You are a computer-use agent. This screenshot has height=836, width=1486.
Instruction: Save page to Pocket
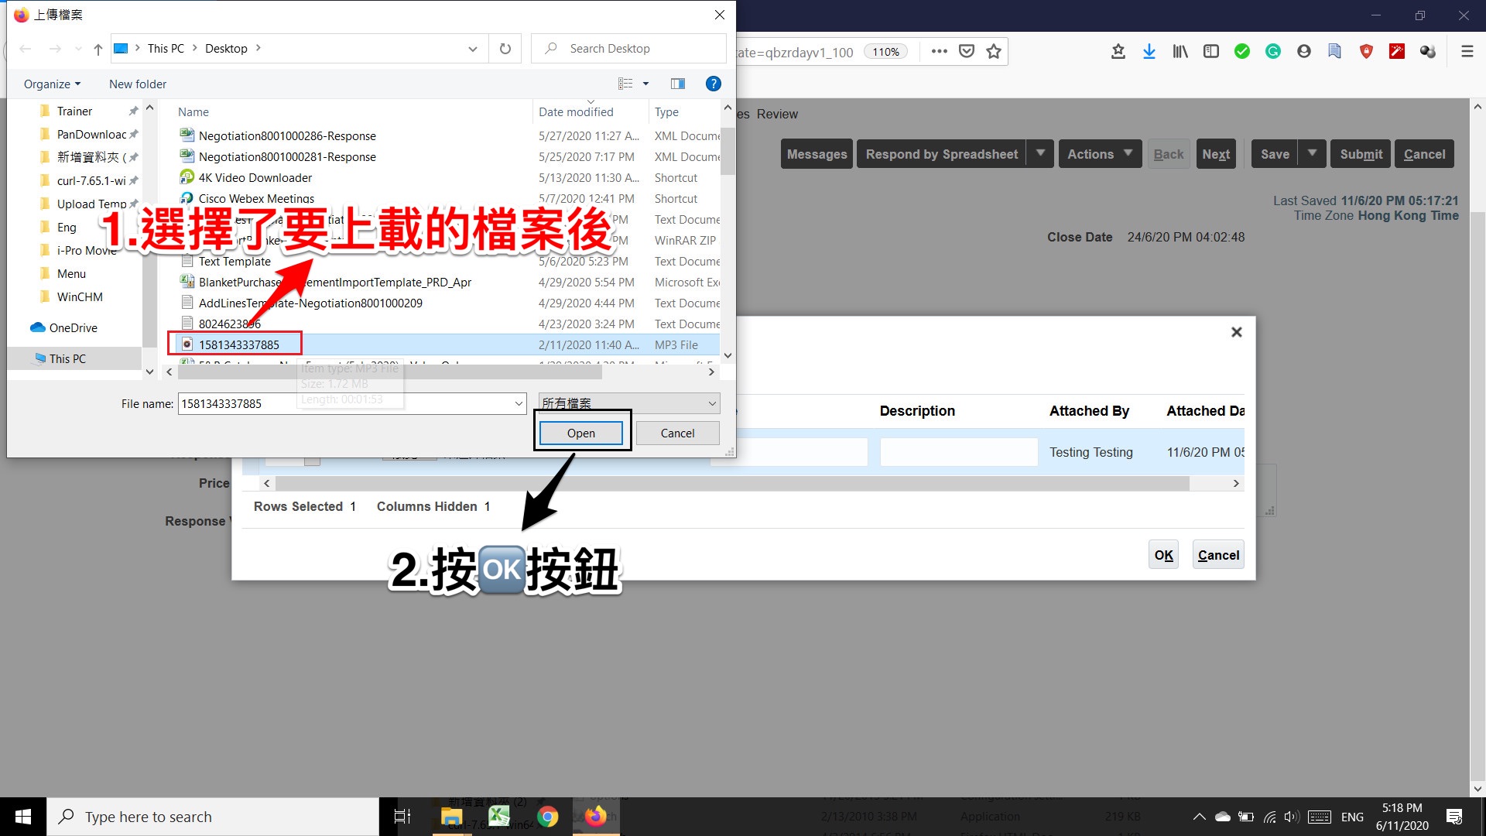pyautogui.click(x=967, y=52)
